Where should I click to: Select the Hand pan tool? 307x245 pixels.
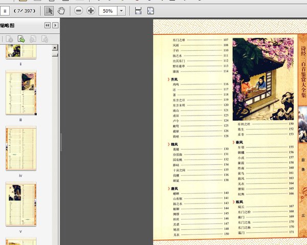click(x=61, y=11)
